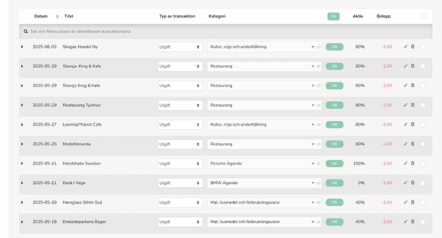This screenshot has height=238, width=442.
Task: Select checkbox for Handshake Sweden row
Action: [x=423, y=163]
